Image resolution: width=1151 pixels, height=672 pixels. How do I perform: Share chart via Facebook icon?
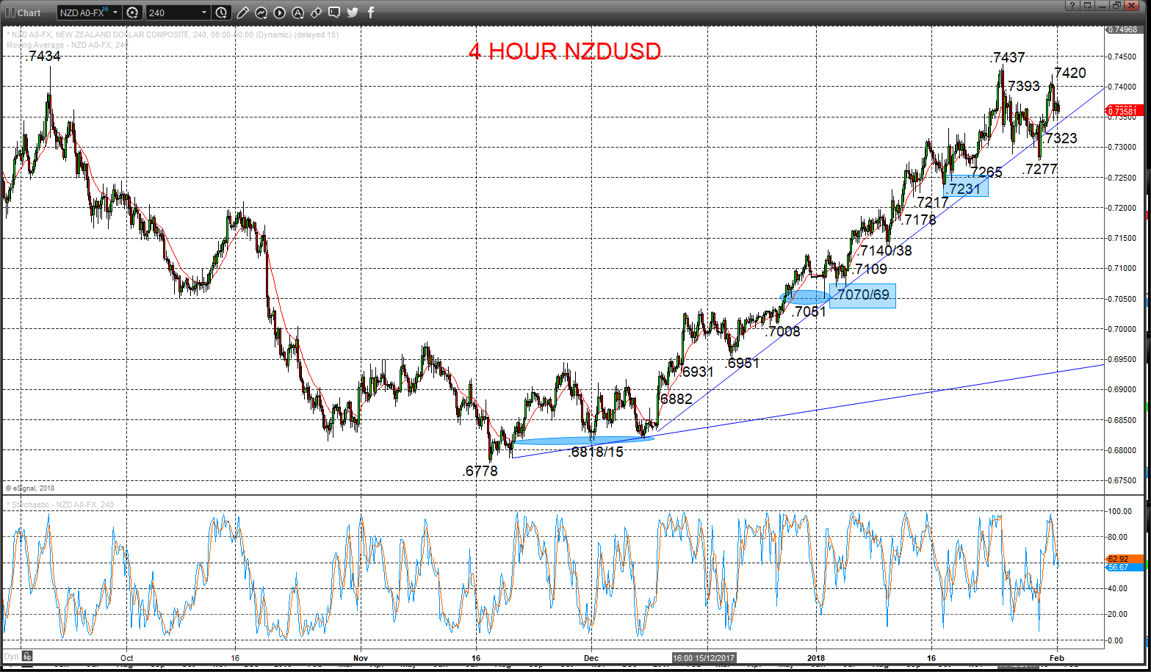[x=370, y=12]
